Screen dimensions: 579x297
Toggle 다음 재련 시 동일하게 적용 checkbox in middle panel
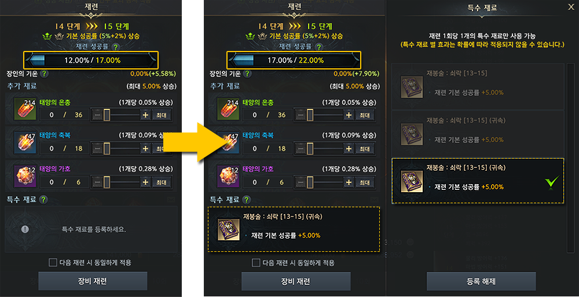[x=256, y=263]
